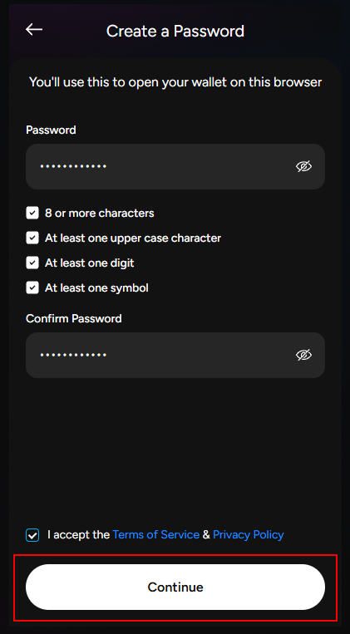350x634 pixels.
Task: Click the 8 or more characters checkbox
Action: (x=32, y=213)
